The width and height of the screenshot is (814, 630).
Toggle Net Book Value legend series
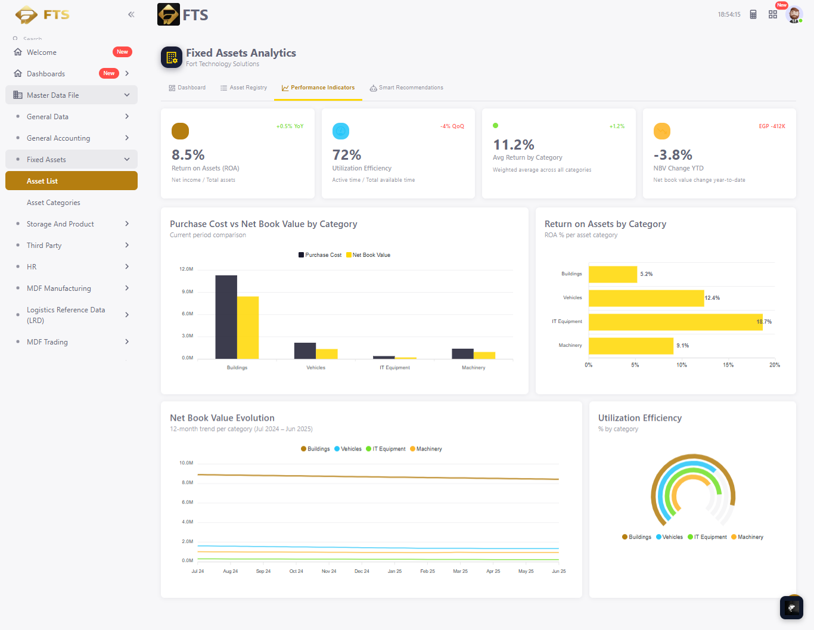click(368, 255)
